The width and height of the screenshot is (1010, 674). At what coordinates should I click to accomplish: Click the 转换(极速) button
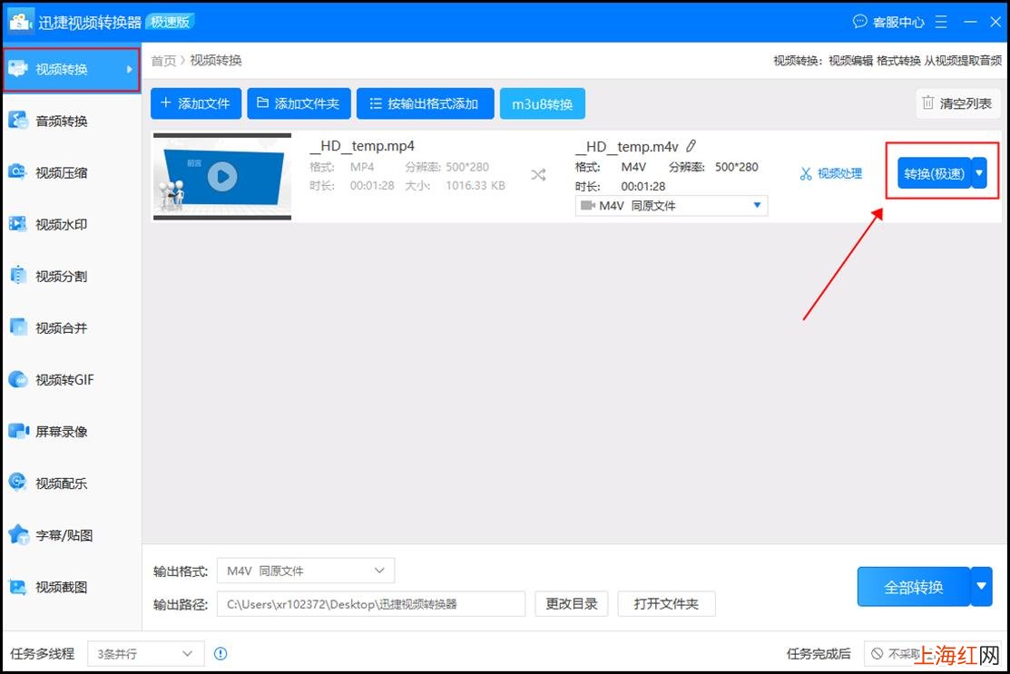point(934,173)
